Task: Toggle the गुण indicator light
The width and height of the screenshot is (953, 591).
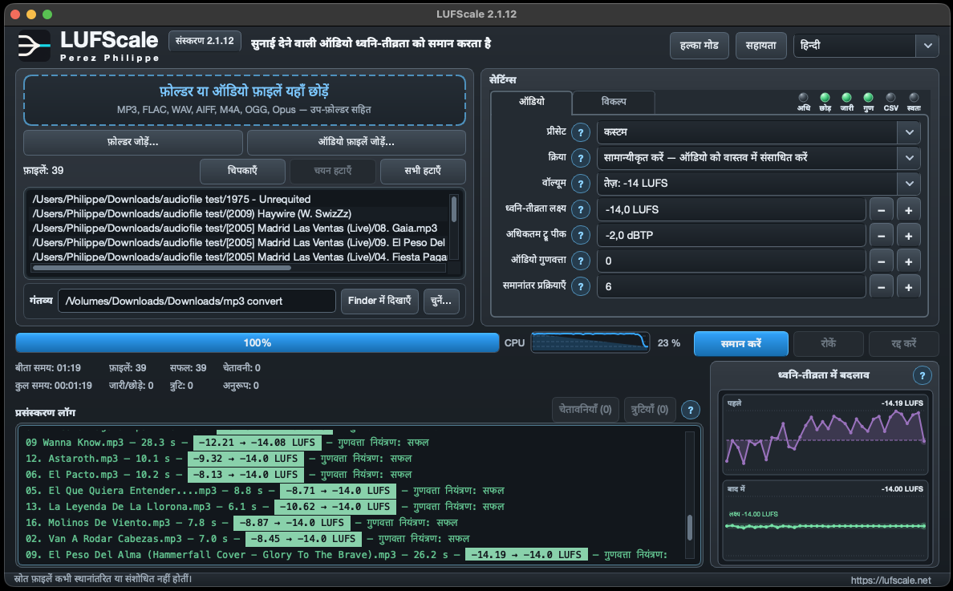Action: 869,98
